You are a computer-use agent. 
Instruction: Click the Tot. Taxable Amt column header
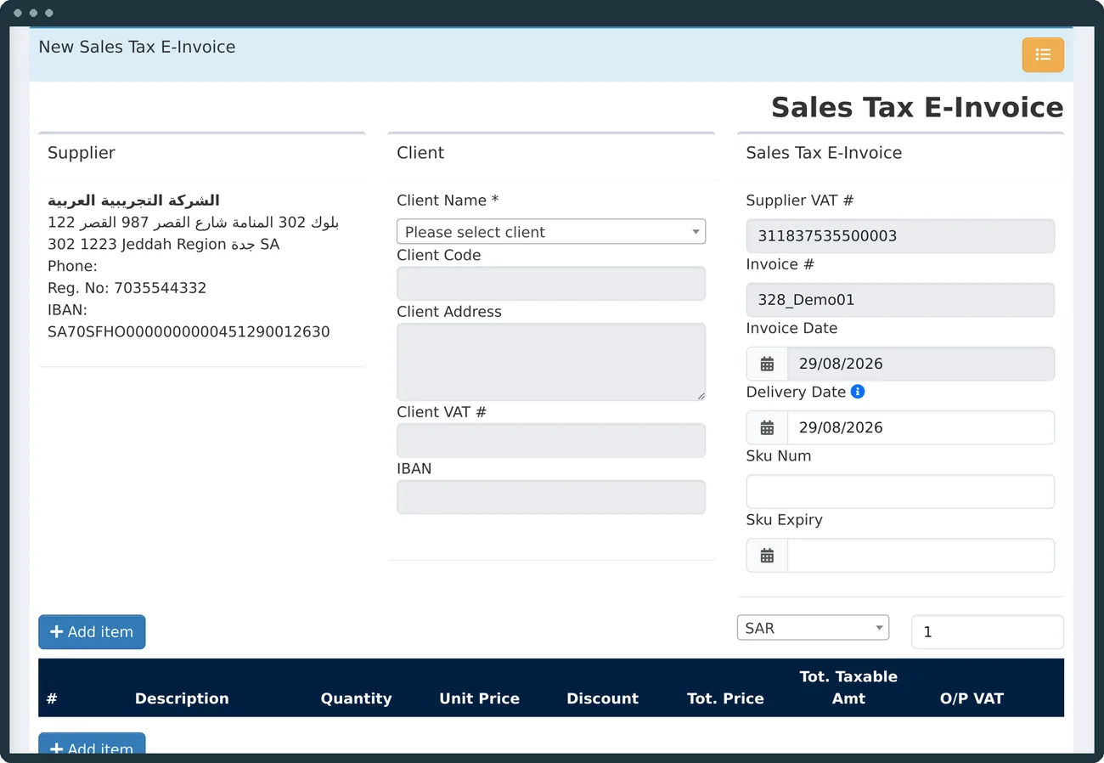point(848,687)
